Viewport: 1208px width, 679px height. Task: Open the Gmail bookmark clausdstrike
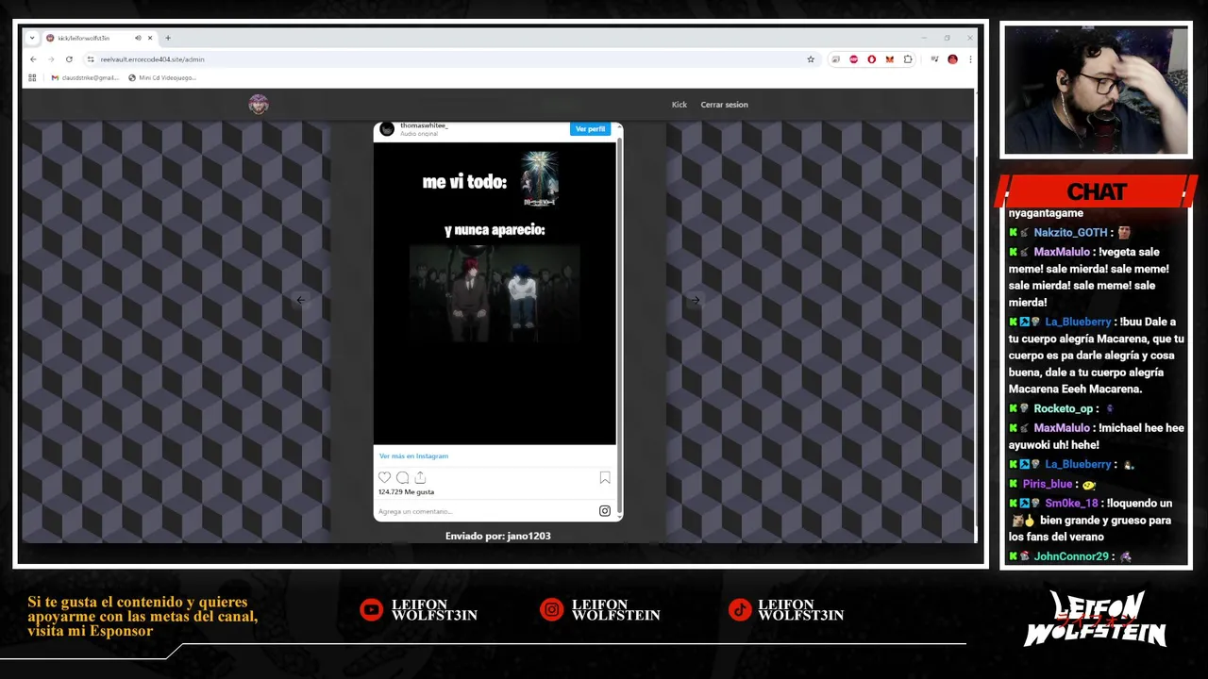point(85,77)
